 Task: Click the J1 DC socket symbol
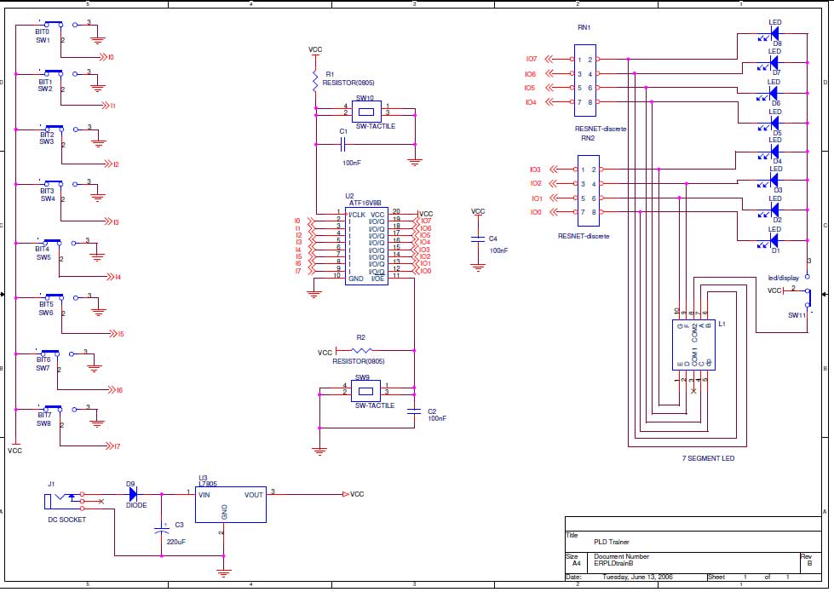click(65, 500)
